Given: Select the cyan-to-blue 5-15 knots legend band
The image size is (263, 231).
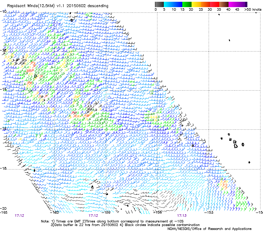Looking at the screenshot, I should point(173,4).
